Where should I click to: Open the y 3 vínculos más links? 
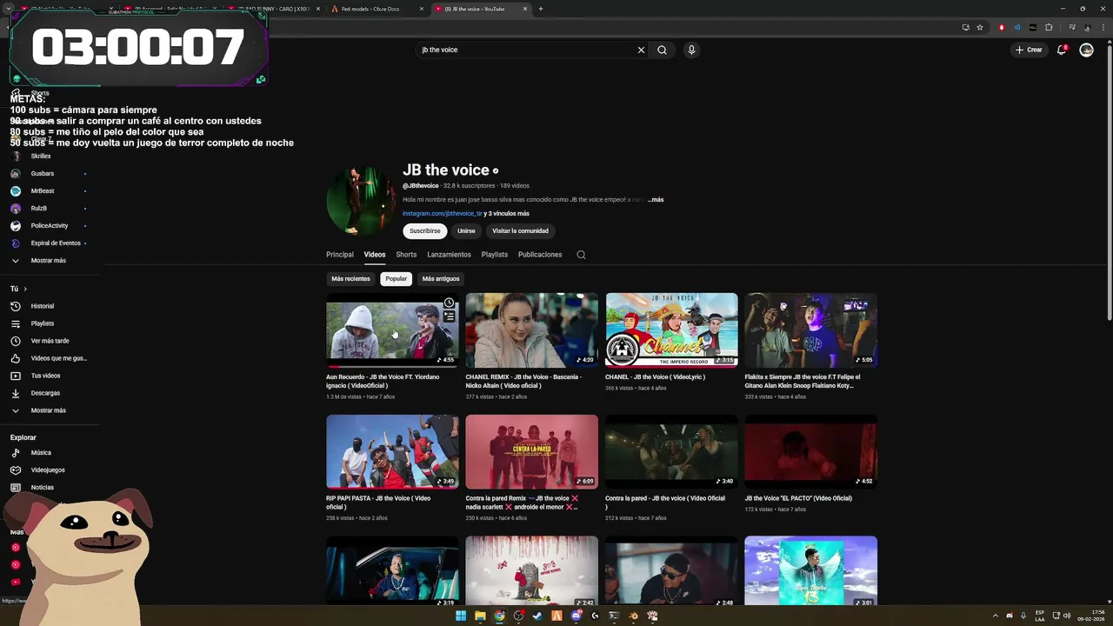507,214
